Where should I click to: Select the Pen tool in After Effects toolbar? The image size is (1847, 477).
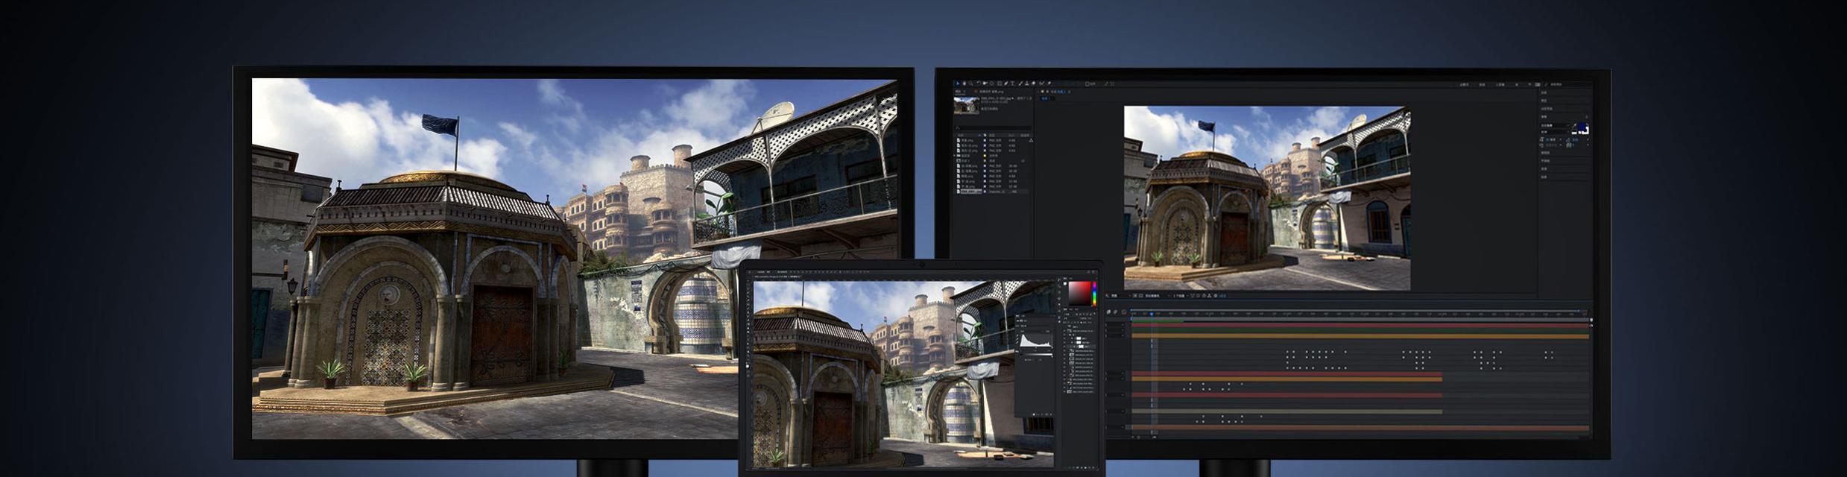tap(1006, 83)
